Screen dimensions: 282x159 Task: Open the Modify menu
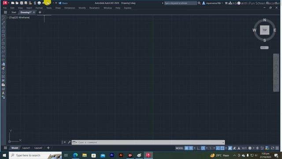pos(82,8)
